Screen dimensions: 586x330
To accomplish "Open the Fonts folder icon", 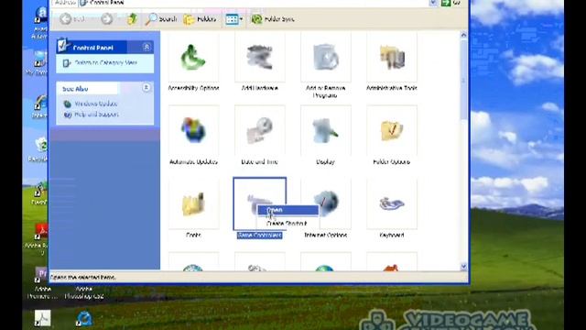I will click(x=193, y=203).
